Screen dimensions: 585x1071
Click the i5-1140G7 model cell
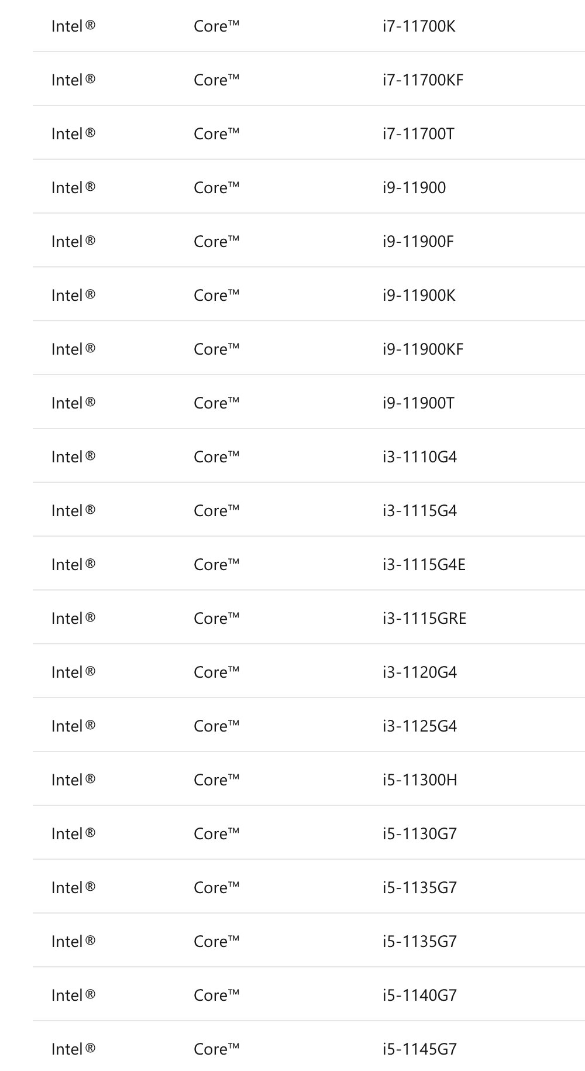pos(419,996)
